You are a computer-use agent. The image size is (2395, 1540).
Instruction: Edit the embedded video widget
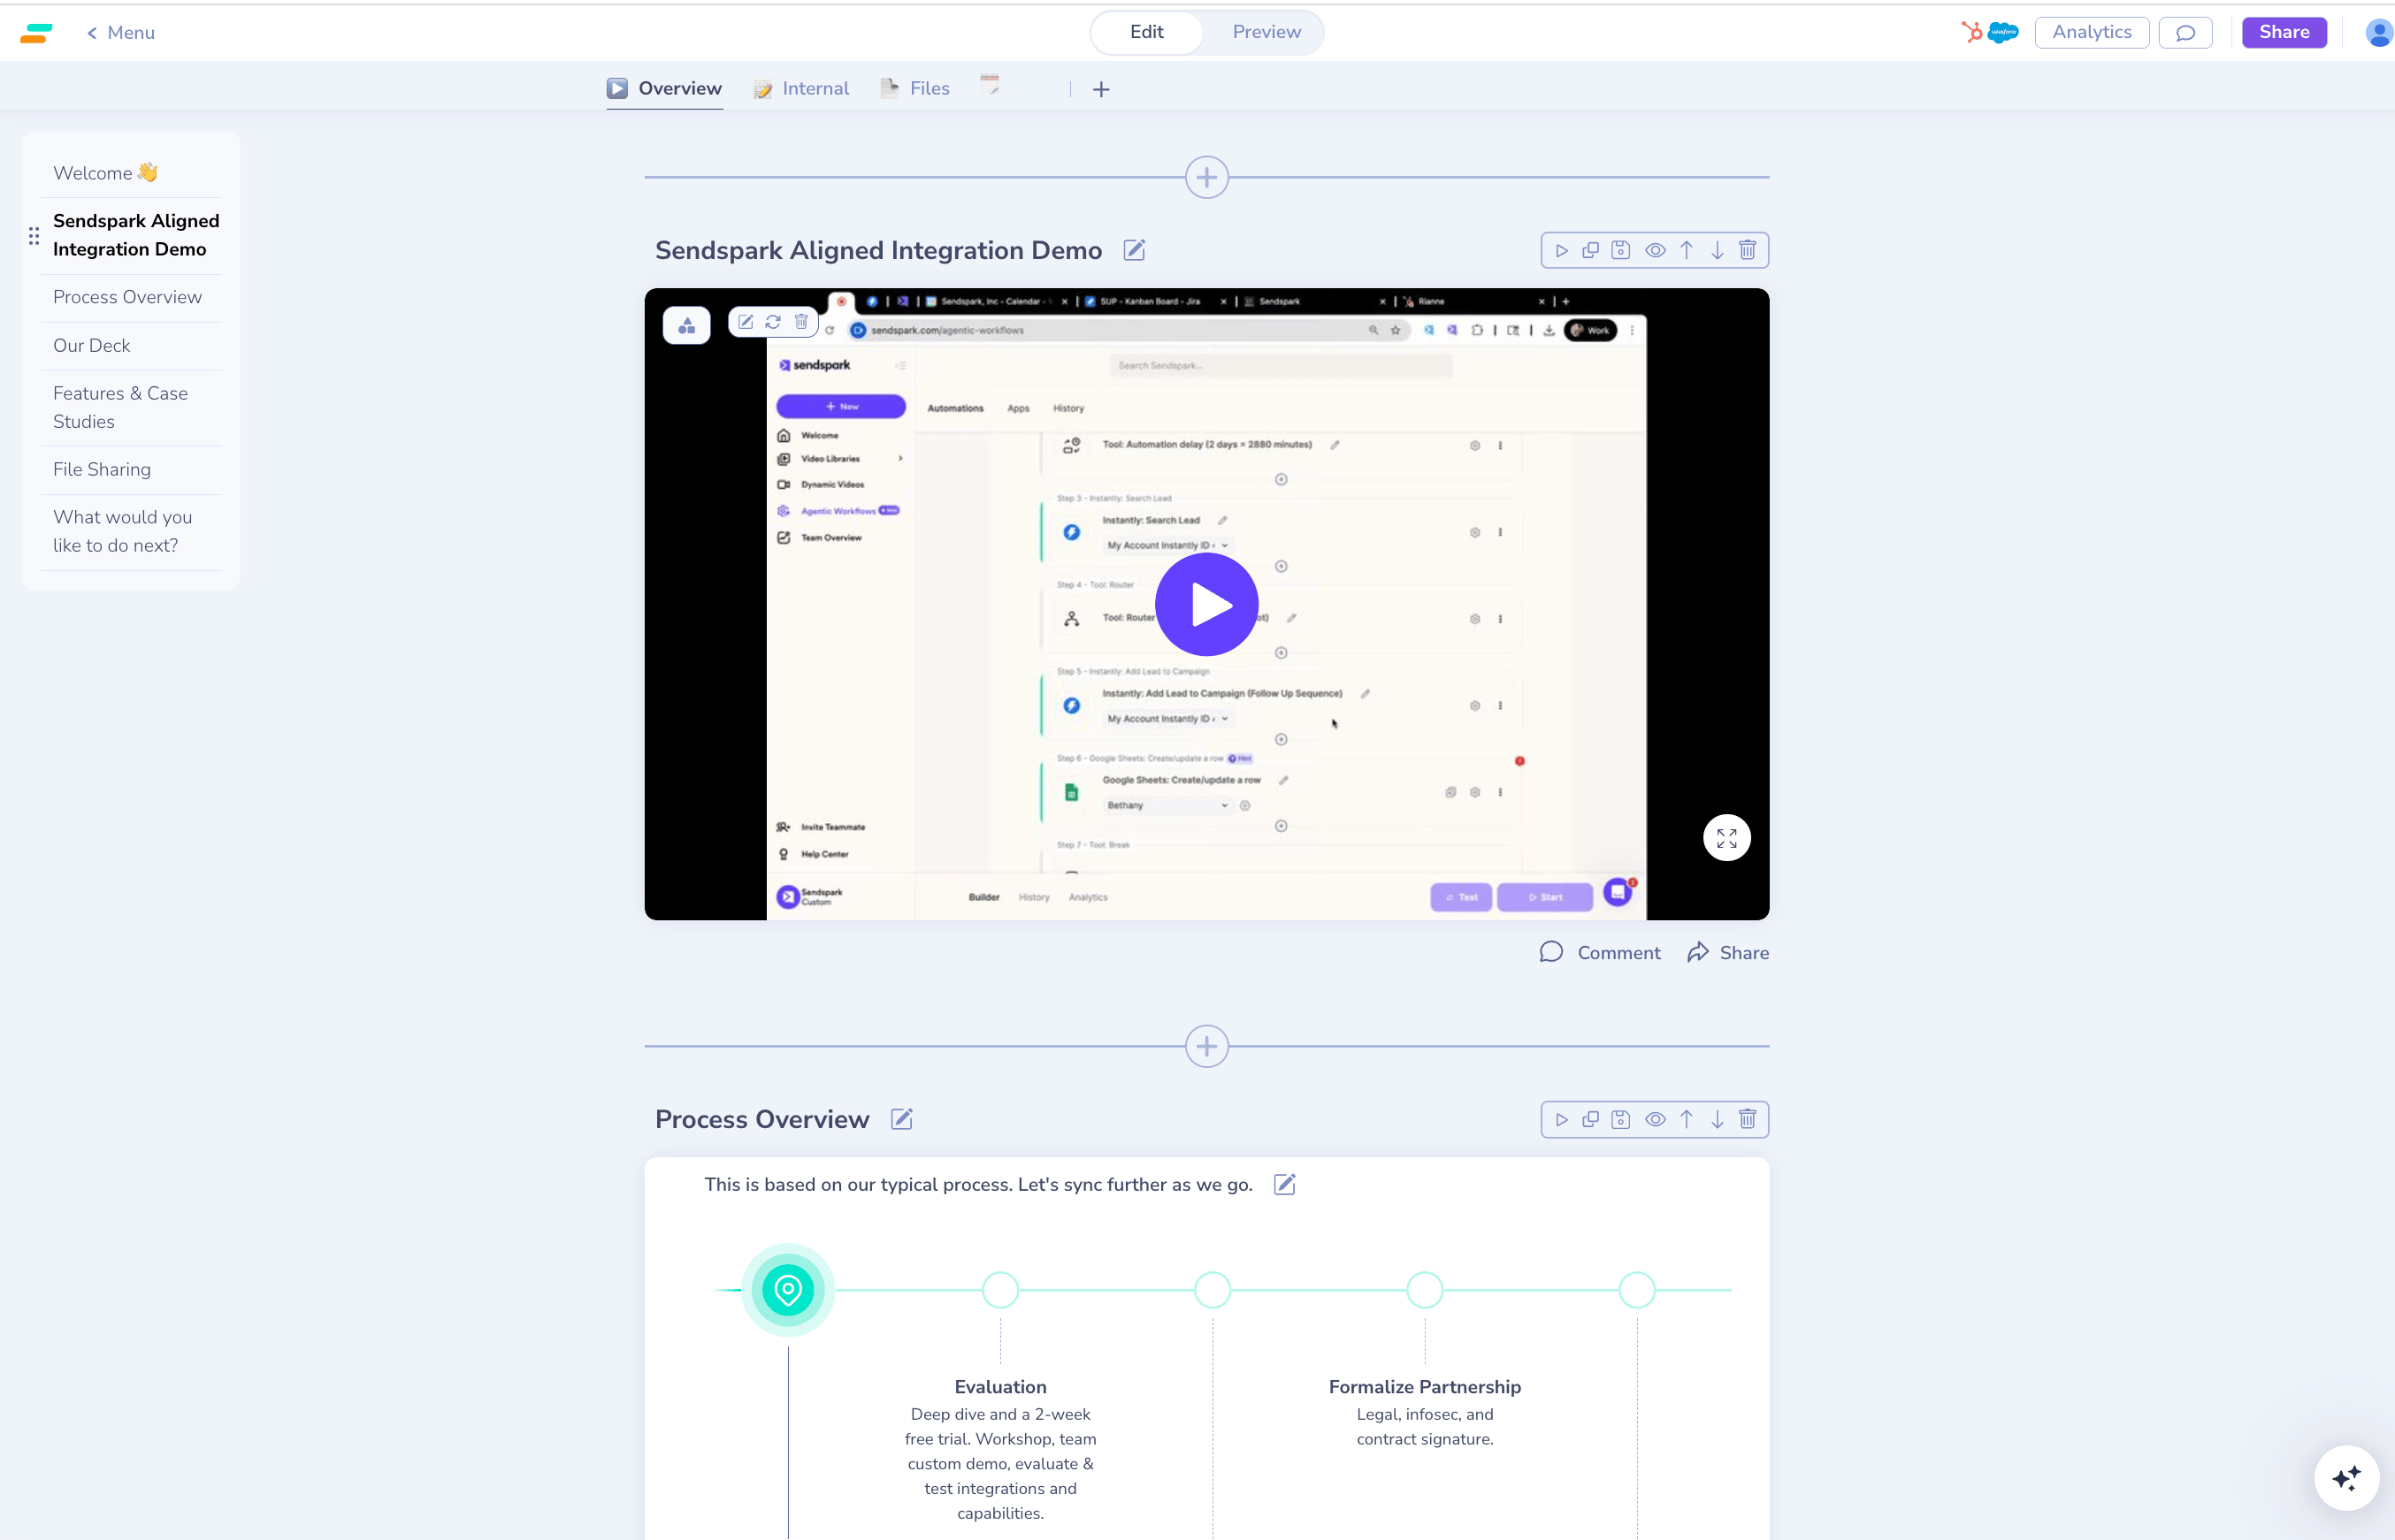click(x=746, y=322)
